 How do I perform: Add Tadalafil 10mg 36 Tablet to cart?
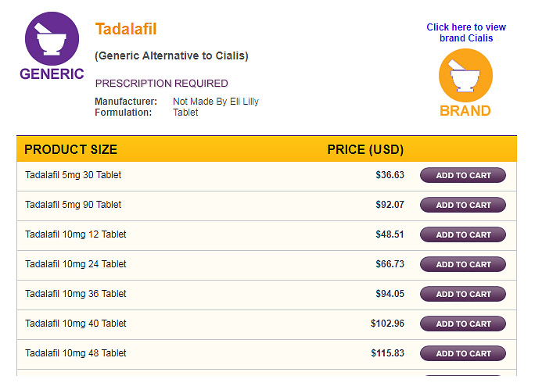point(463,294)
